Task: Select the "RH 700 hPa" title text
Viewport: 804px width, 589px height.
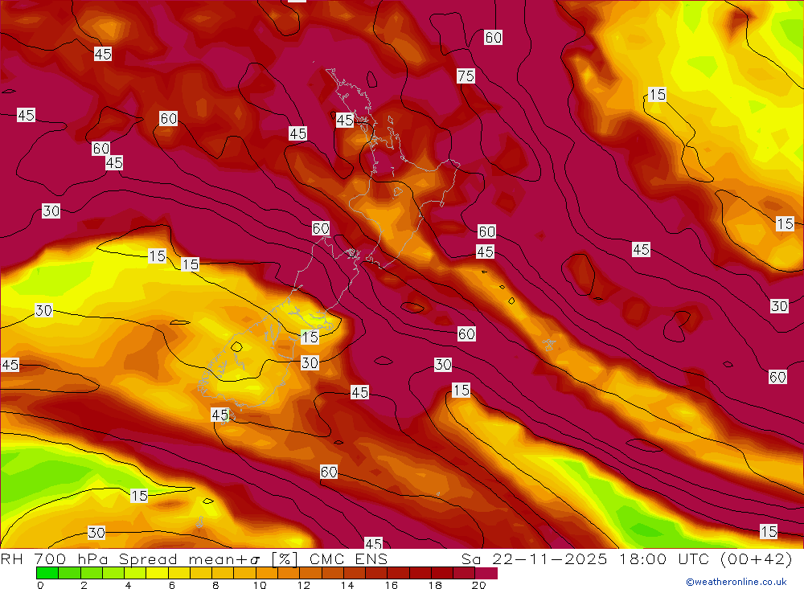Action: click(55, 559)
